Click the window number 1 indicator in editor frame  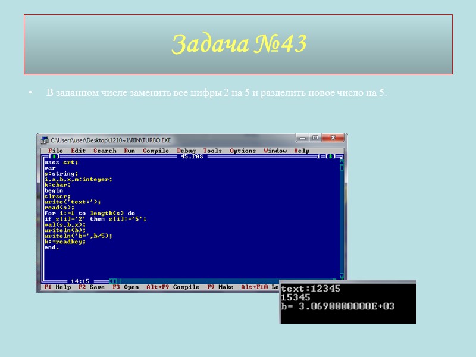coord(319,156)
